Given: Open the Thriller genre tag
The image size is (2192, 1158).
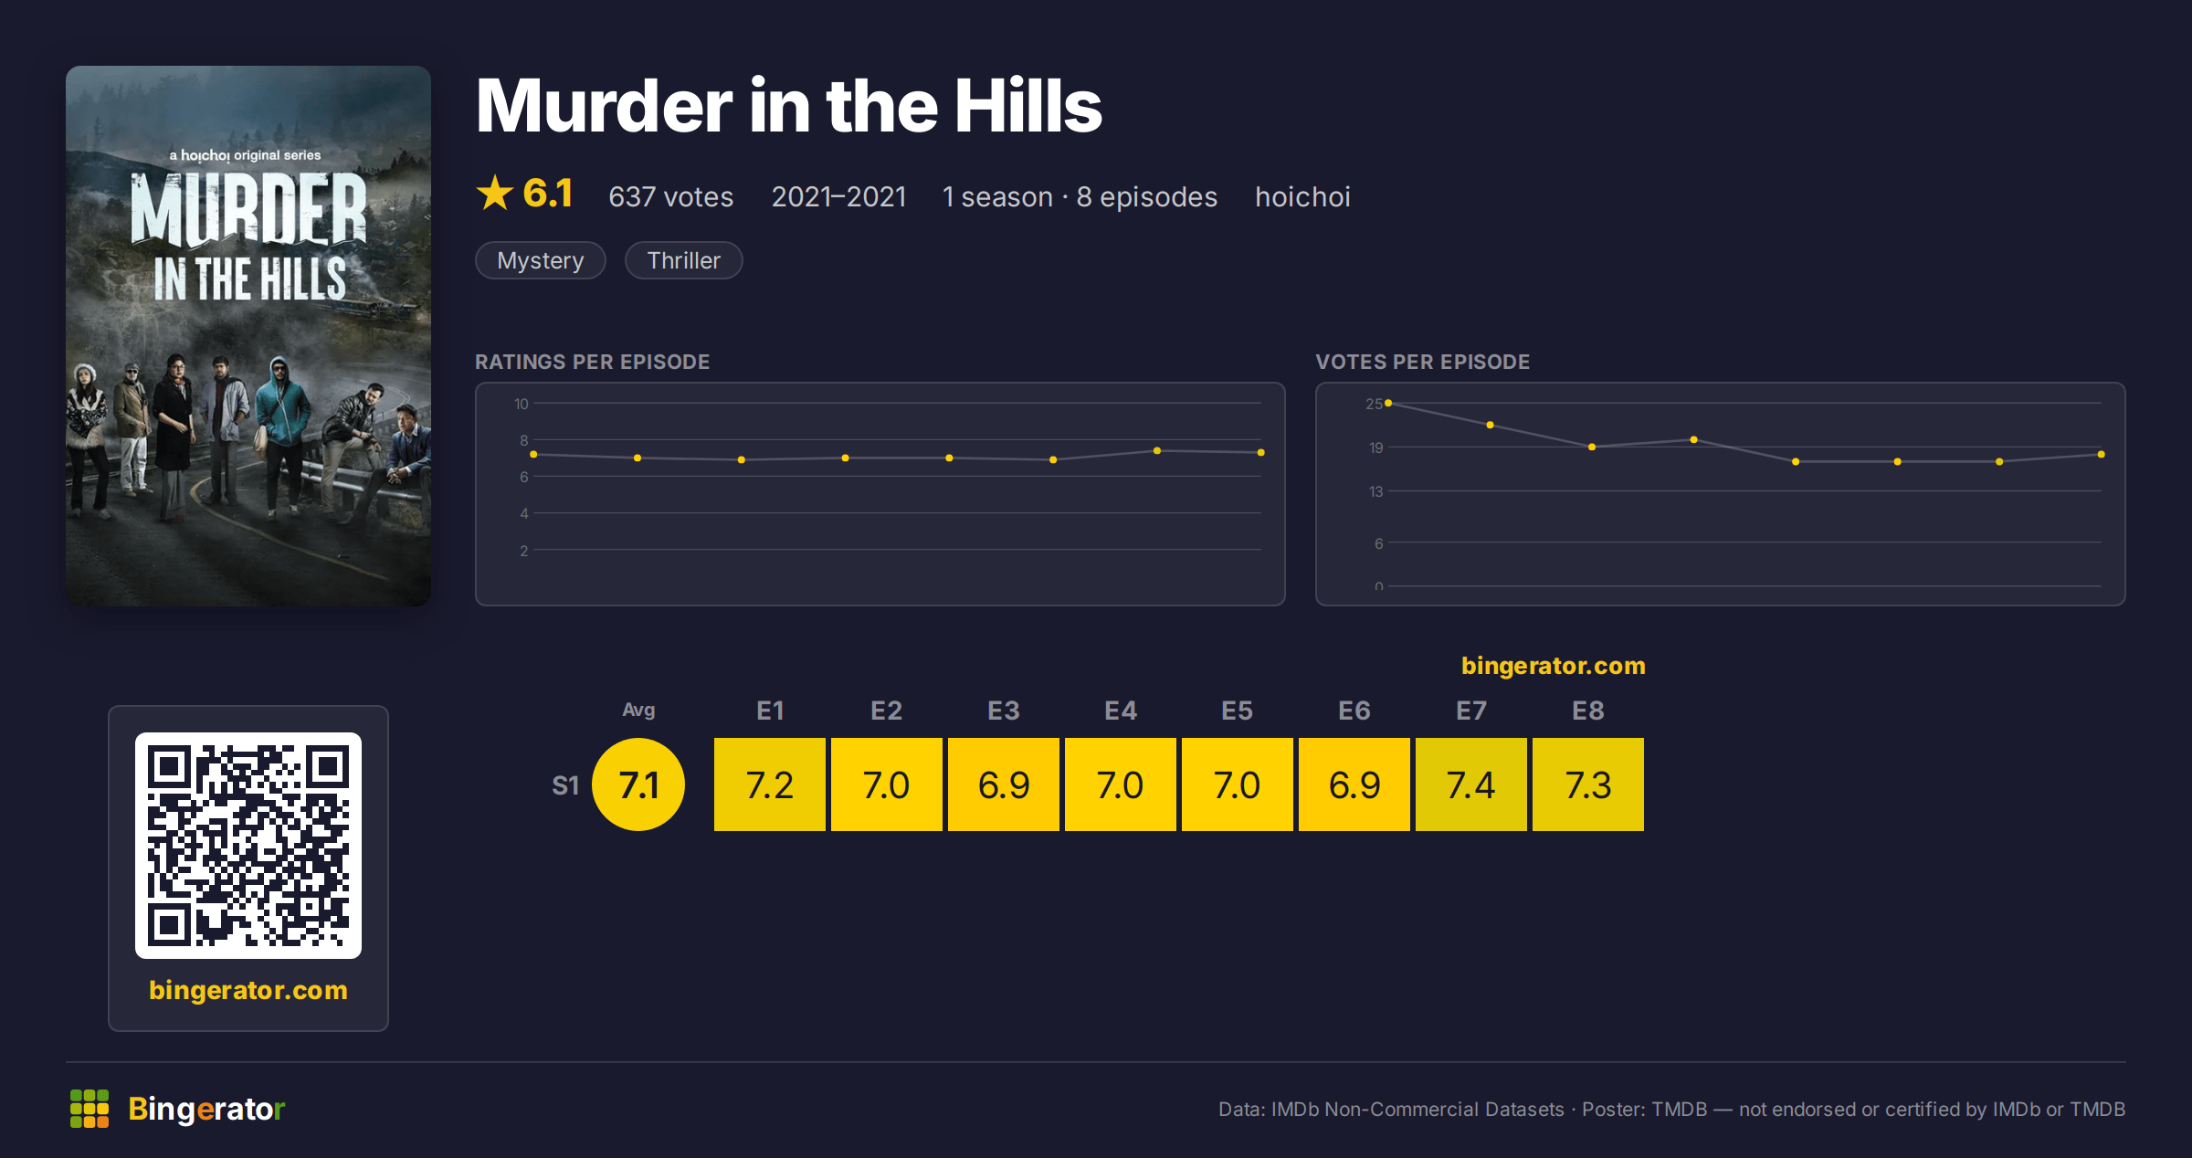Looking at the screenshot, I should [x=683, y=260].
